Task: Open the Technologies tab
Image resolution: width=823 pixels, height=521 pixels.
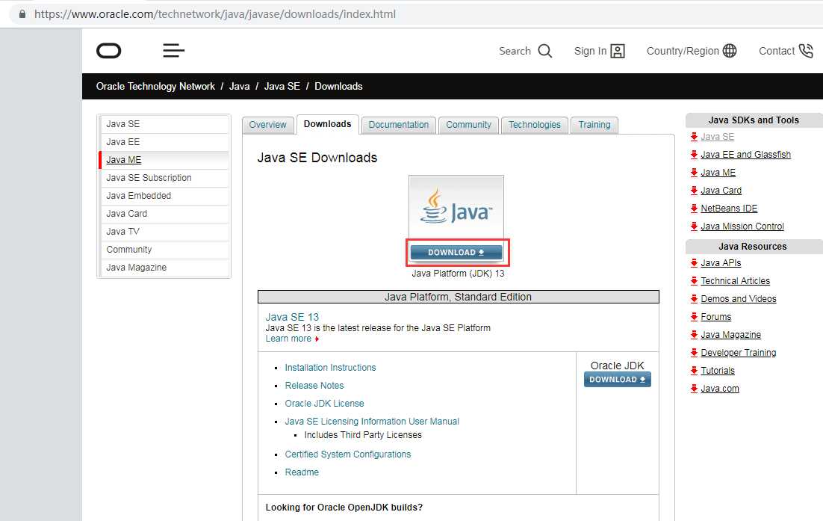Action: coord(534,125)
